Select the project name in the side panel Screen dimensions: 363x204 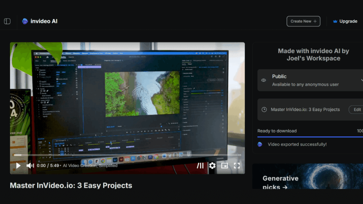305,110
